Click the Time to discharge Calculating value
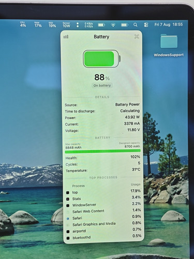This screenshot has height=259, width=194. click(x=130, y=111)
